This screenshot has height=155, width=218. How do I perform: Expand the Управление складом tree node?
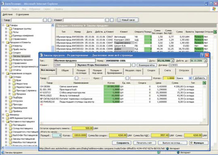[3, 73]
